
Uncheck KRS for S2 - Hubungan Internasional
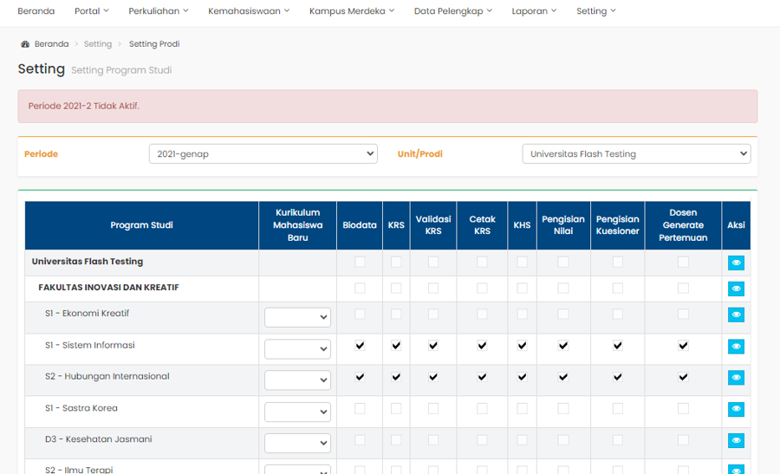[396, 377]
